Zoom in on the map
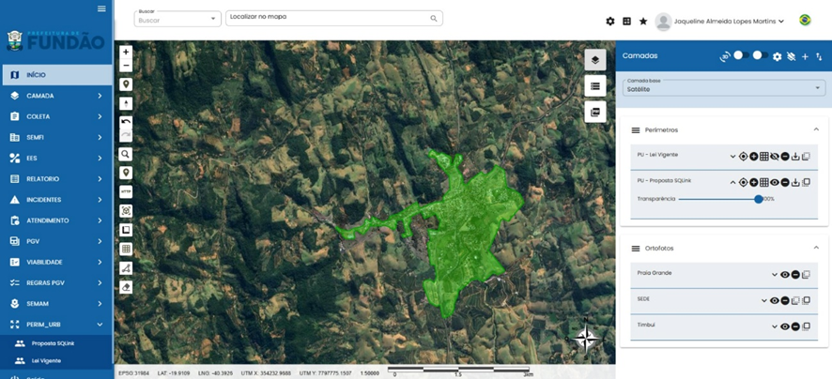The height and width of the screenshot is (379, 832). click(x=126, y=53)
